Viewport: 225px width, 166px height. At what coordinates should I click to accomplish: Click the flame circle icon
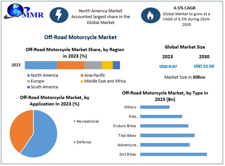click(150, 15)
